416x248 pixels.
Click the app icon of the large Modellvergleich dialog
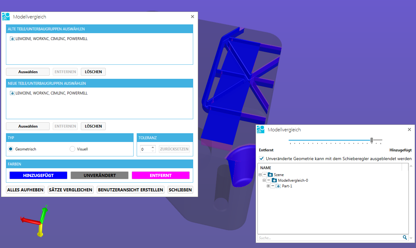point(6,17)
